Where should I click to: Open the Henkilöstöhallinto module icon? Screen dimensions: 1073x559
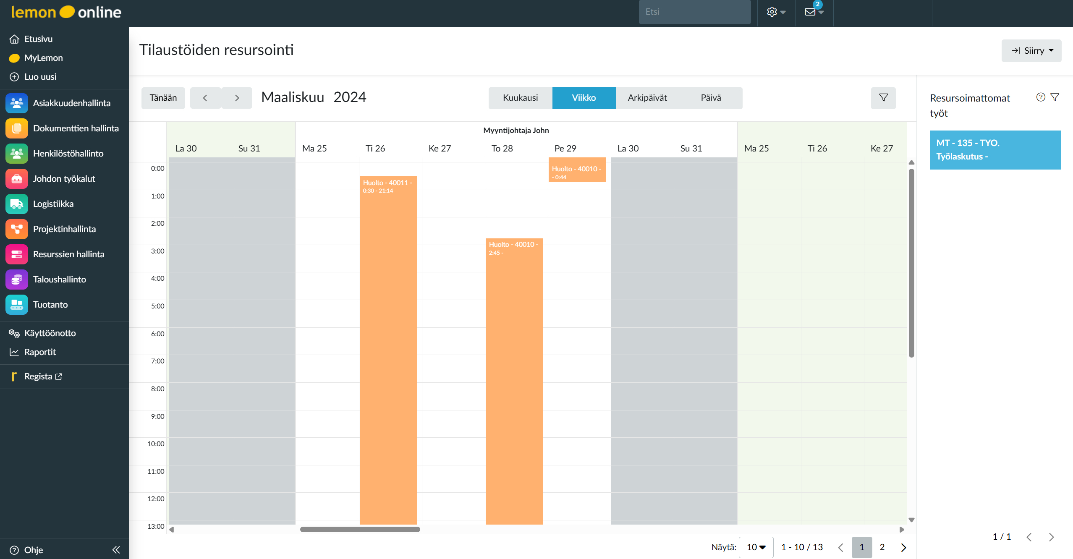pyautogui.click(x=17, y=154)
